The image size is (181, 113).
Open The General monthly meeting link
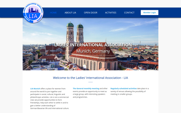click(86, 88)
